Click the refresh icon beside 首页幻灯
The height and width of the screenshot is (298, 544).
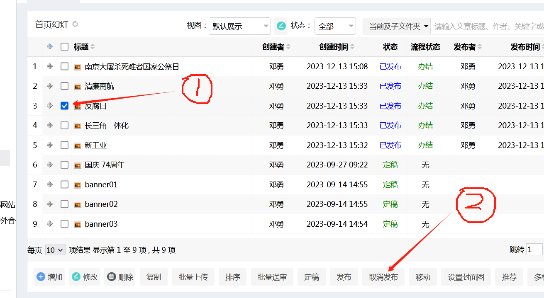click(x=75, y=24)
